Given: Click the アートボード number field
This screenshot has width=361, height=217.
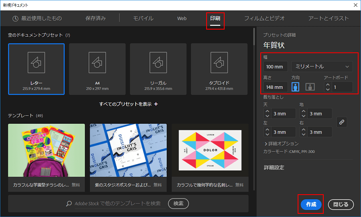Looking at the screenshot, I should point(342,87).
